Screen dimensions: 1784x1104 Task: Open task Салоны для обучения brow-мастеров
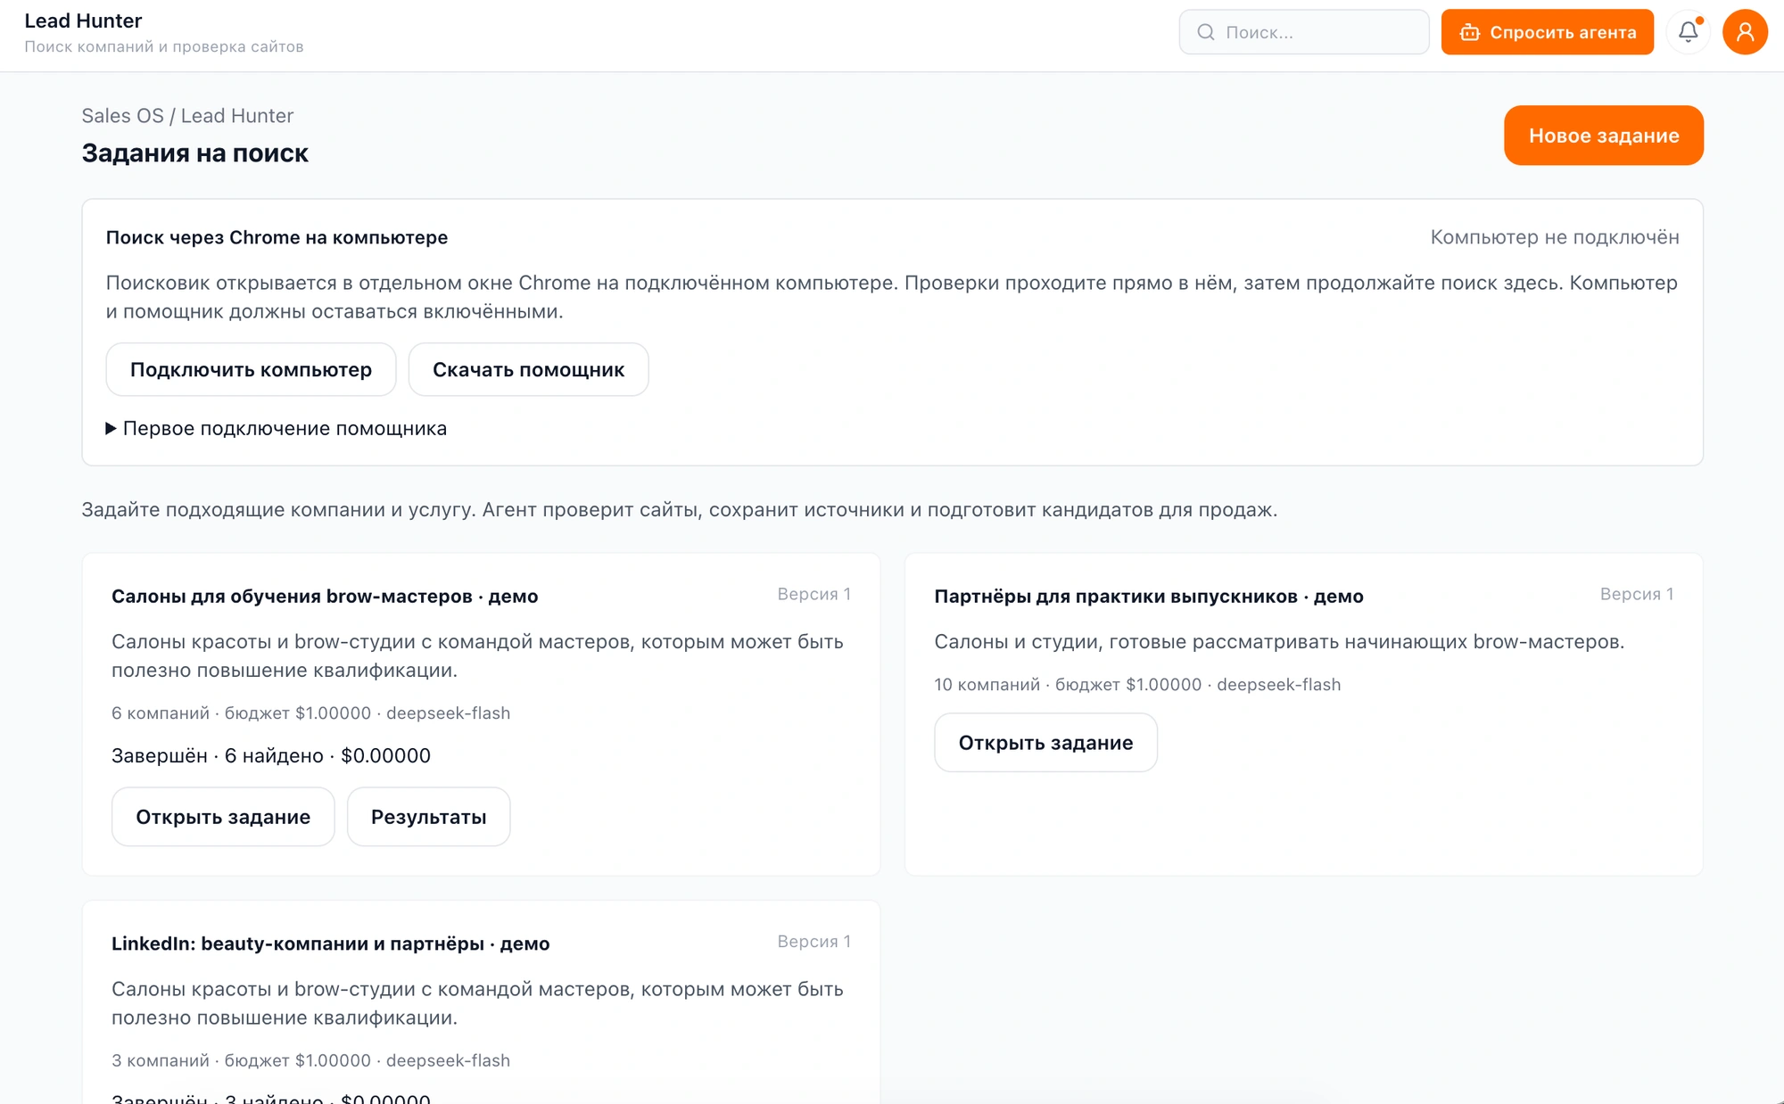pos(223,816)
